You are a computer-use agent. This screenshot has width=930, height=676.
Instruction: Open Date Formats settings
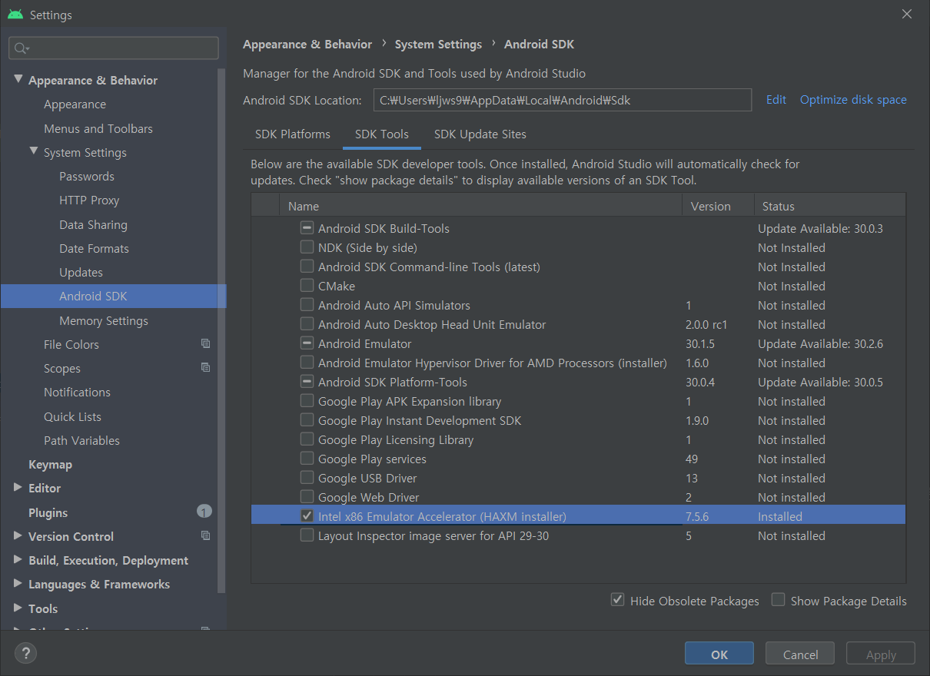[94, 248]
